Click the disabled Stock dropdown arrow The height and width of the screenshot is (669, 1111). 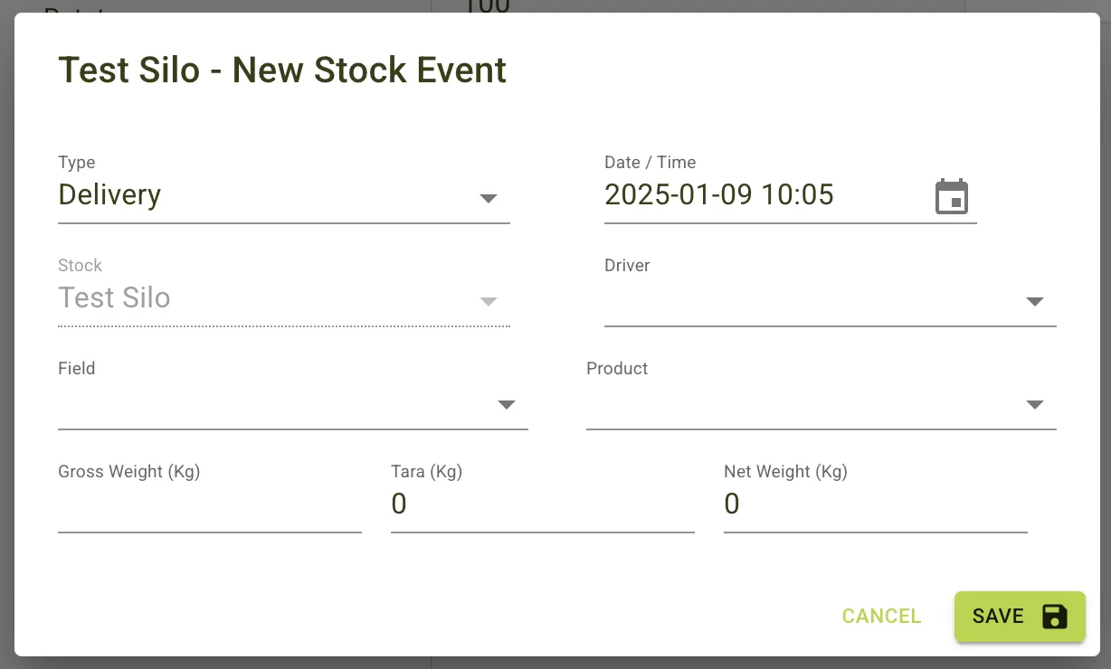pyautogui.click(x=489, y=301)
